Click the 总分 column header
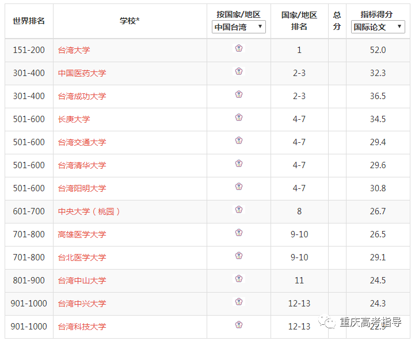The image size is (415, 341). 337,21
